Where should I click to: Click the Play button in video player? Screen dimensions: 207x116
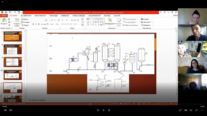click(x=103, y=110)
